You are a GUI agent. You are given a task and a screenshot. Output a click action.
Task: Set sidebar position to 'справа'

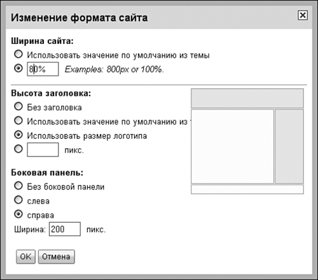click(18, 214)
